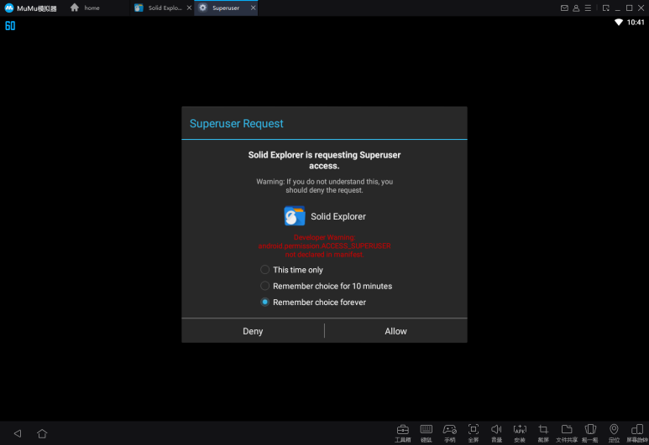Close the Solid Explorer tab

(x=189, y=8)
